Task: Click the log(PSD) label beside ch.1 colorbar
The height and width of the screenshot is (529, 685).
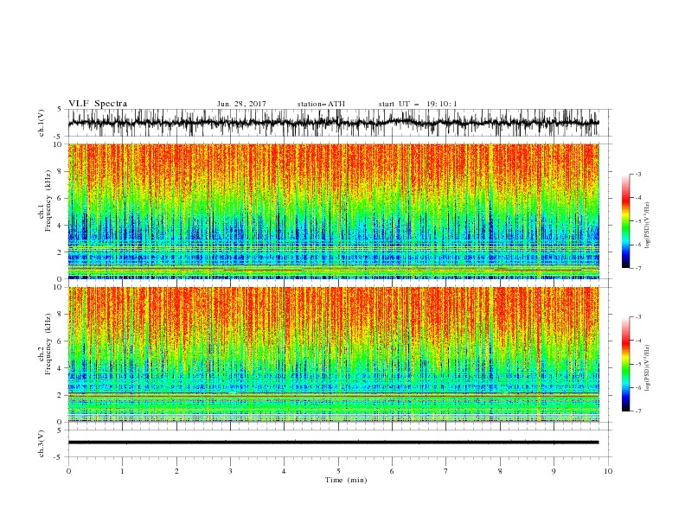Action: point(647,226)
